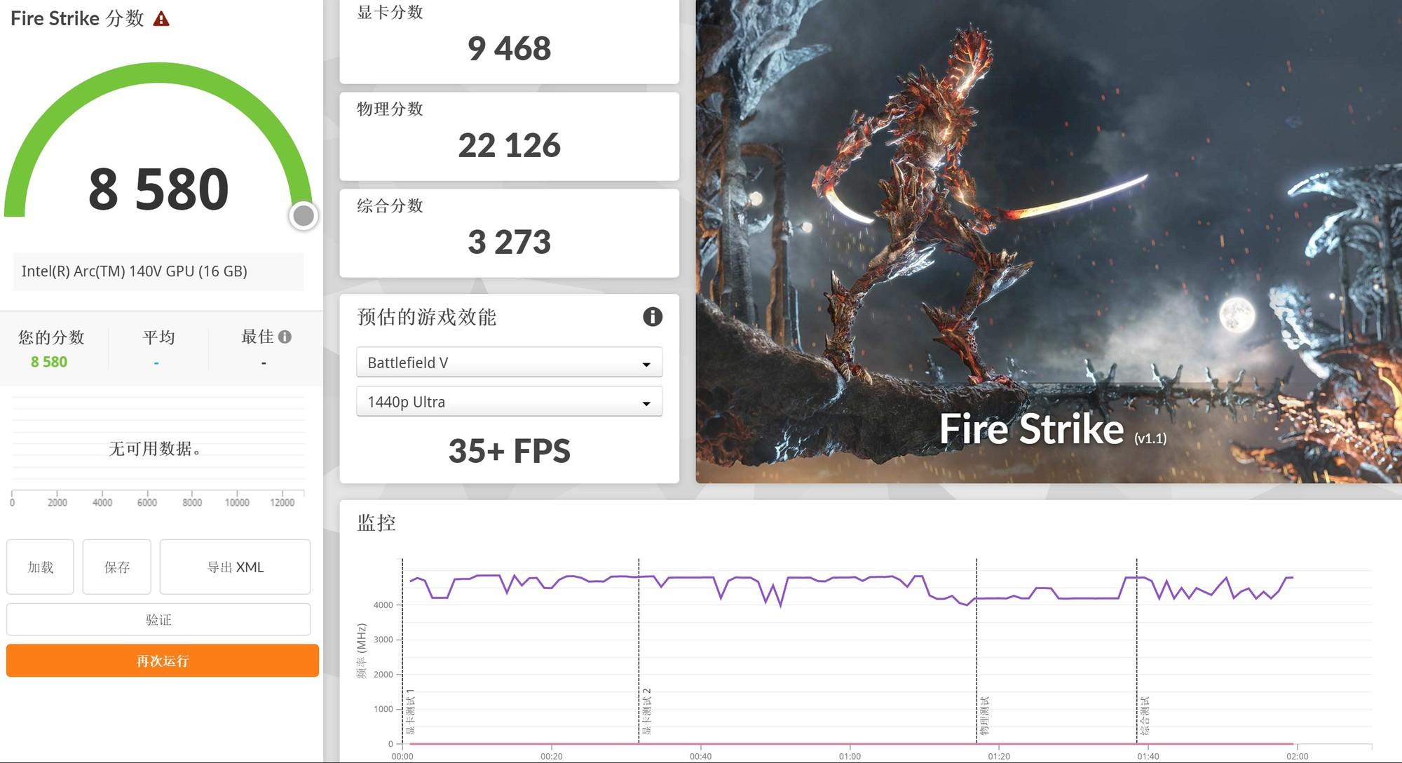Image resolution: width=1402 pixels, height=763 pixels.
Task: Click the 显卡测试 1 marker in chart
Action: tap(410, 712)
